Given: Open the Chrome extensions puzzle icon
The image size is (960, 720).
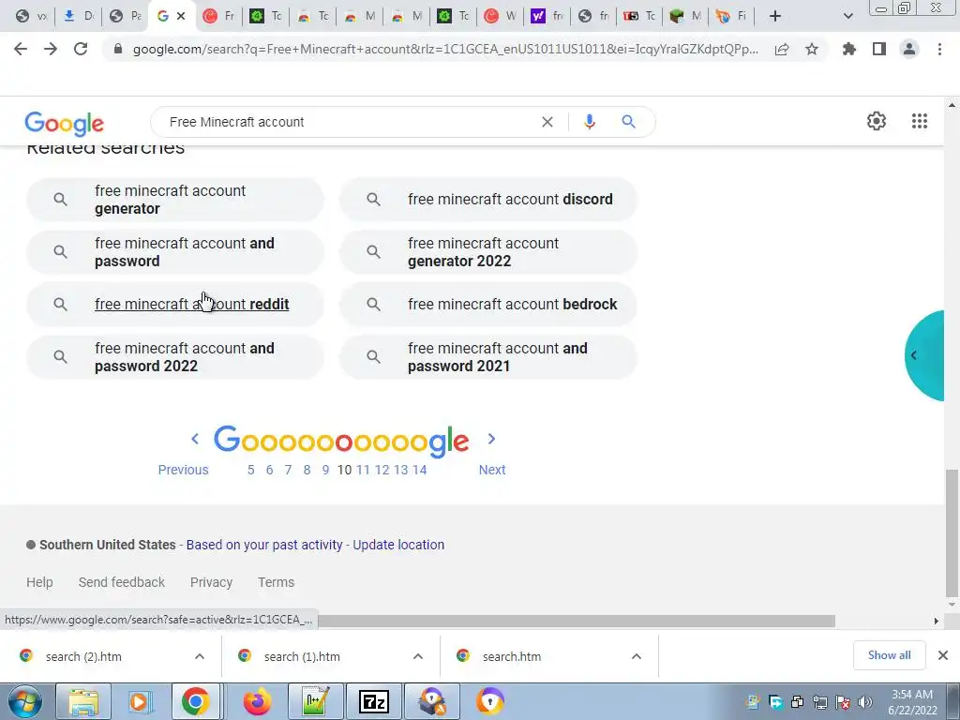Looking at the screenshot, I should pyautogui.click(x=849, y=49).
